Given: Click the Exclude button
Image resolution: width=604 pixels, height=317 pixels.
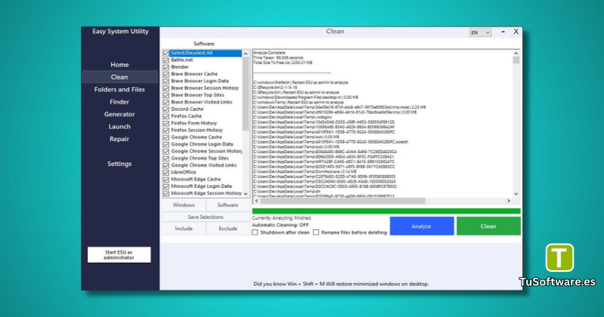Looking at the screenshot, I should pos(228,229).
